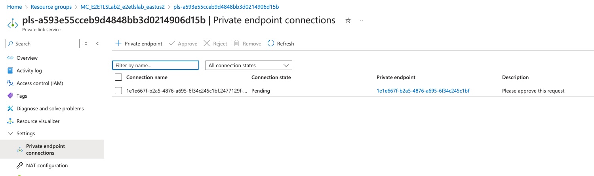The height and width of the screenshot is (176, 594).
Task: Go to Home breadcrumb
Action: (15, 7)
